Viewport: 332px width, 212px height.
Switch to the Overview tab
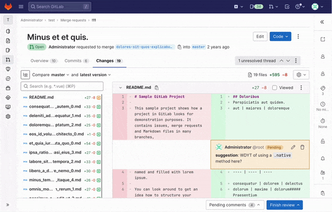(44, 61)
